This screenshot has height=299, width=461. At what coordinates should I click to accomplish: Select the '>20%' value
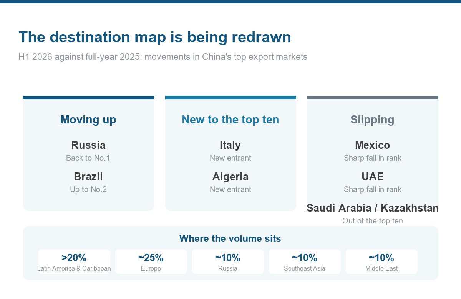click(74, 258)
